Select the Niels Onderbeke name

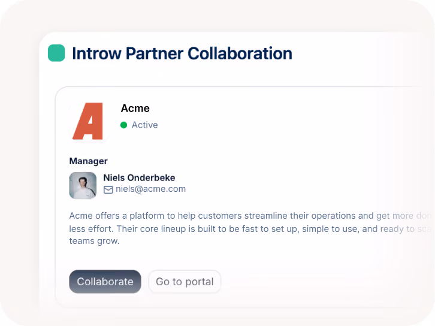coord(139,177)
